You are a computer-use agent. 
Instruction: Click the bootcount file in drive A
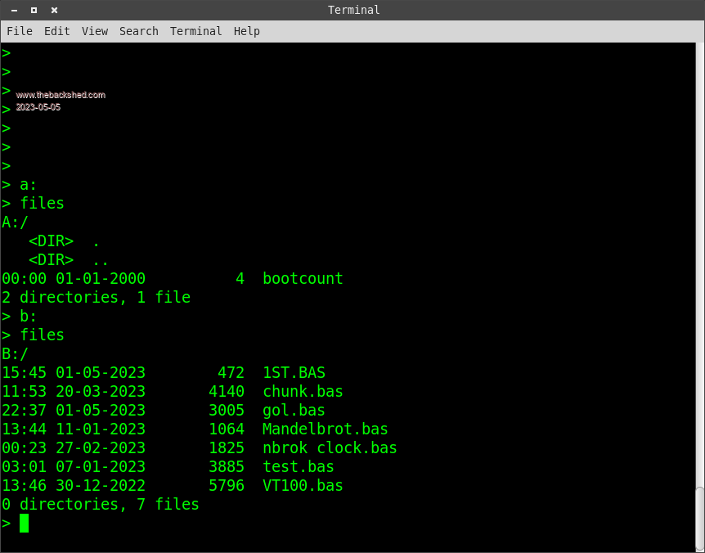(x=303, y=278)
